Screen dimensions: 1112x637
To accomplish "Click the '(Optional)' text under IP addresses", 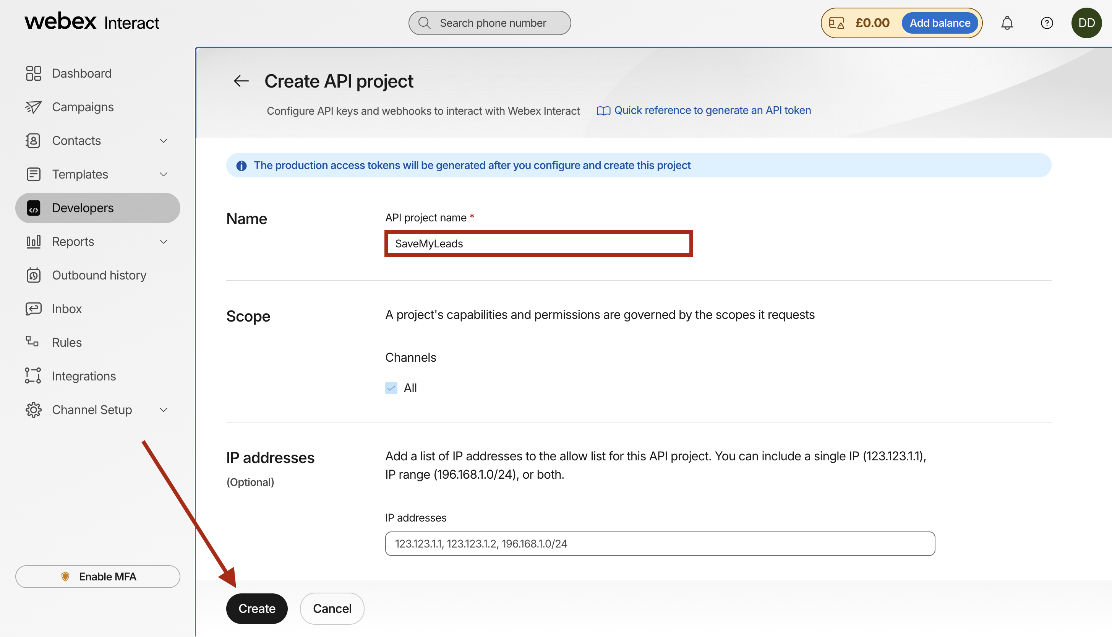I will (x=250, y=482).
